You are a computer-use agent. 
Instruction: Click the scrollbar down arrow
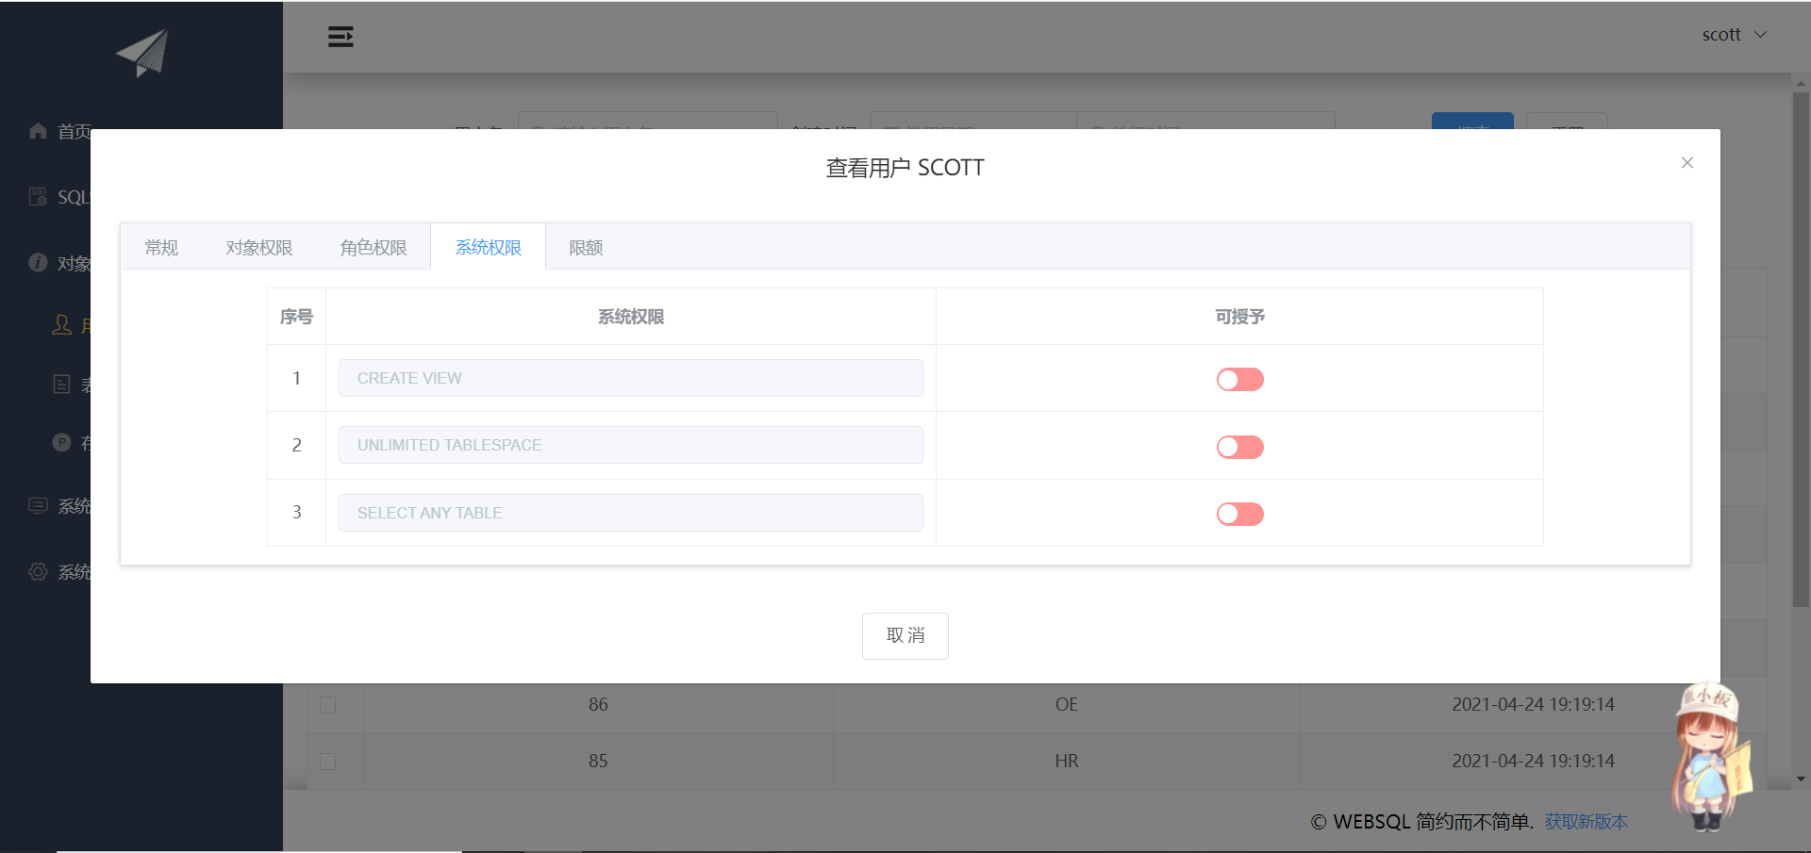[1802, 779]
